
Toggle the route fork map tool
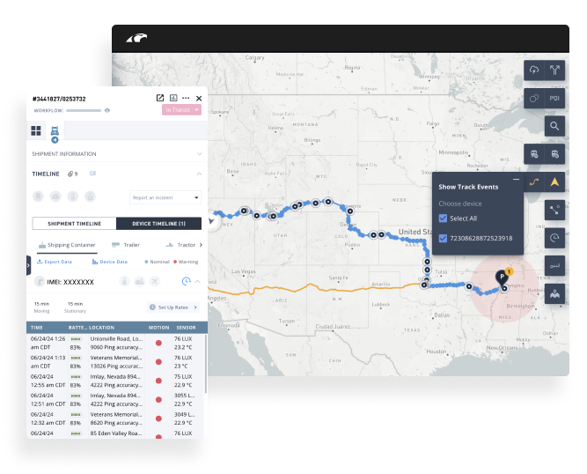554,70
